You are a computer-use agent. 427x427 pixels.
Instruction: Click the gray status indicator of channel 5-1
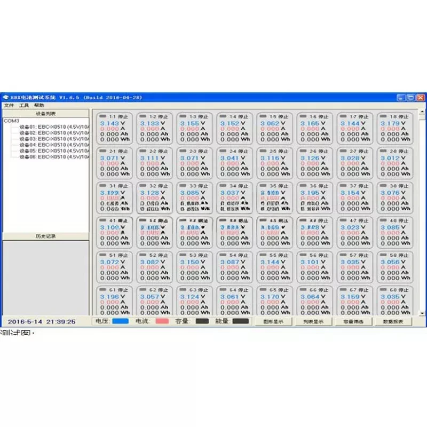[102, 255]
